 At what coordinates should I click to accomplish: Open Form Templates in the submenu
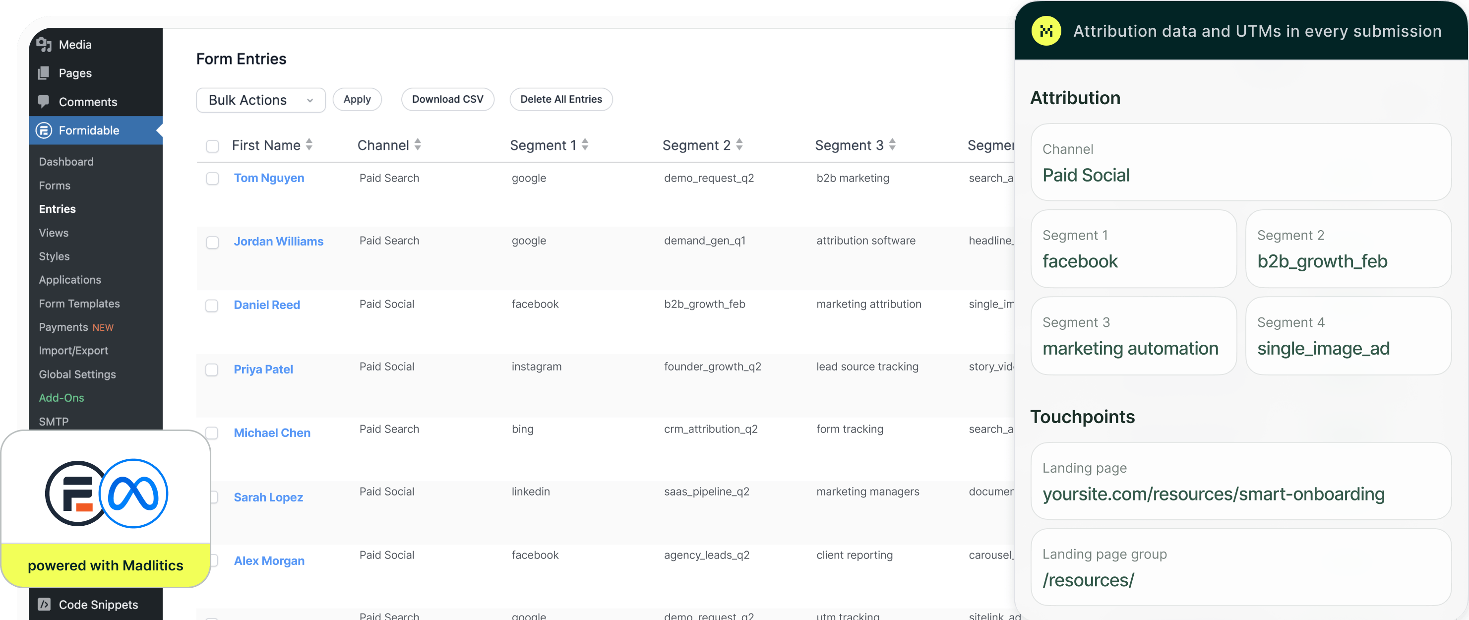(79, 304)
